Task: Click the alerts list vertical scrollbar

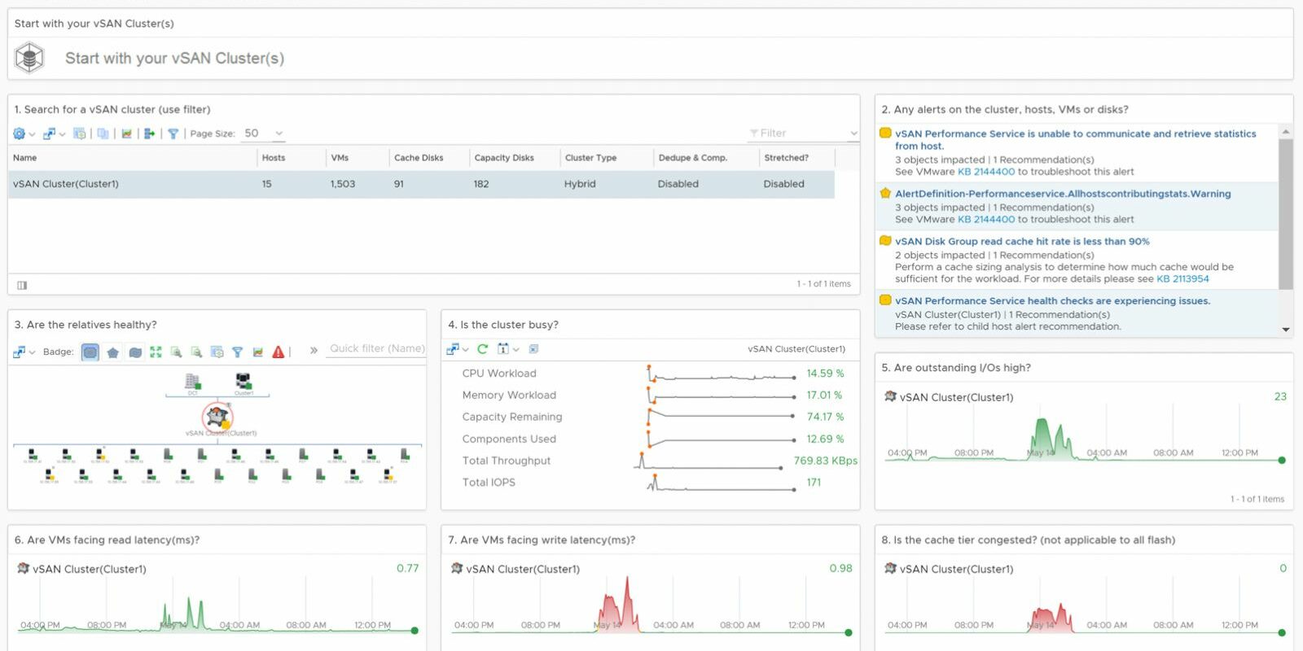Action: 1285,214
